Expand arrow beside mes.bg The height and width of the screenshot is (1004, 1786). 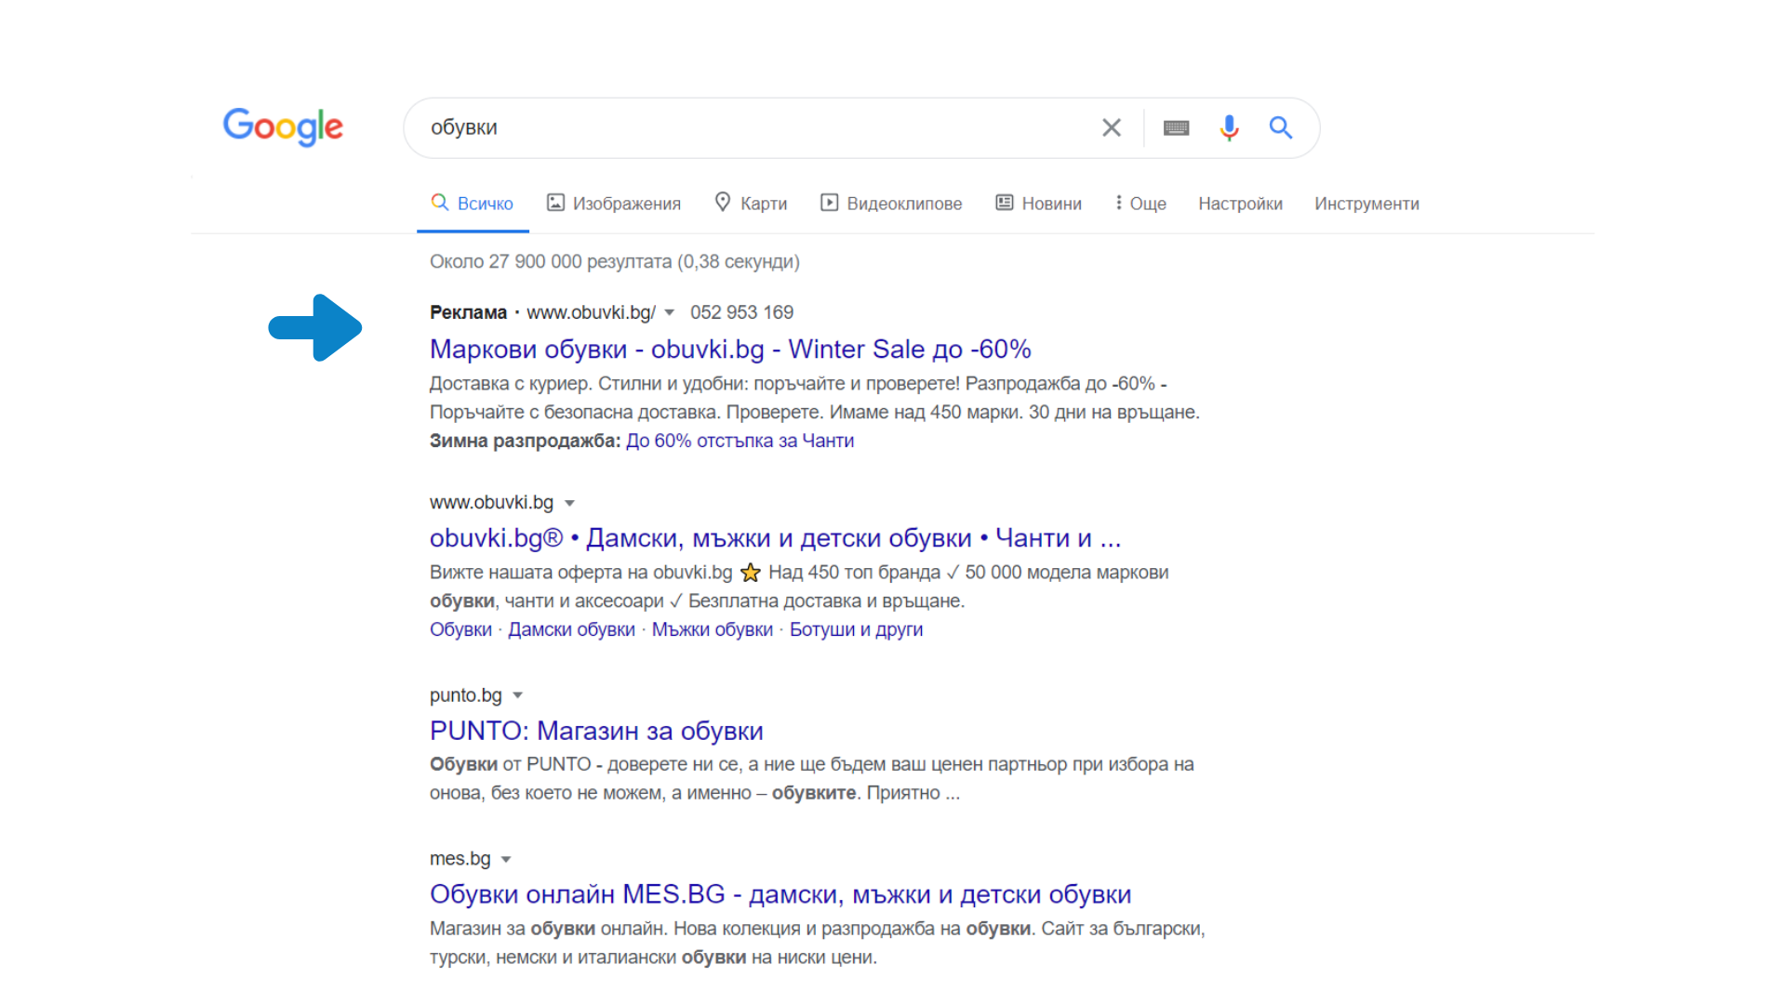point(506,859)
